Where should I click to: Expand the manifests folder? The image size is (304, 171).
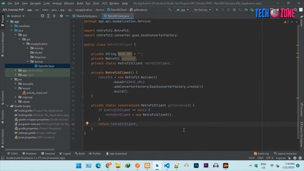coord(11,26)
